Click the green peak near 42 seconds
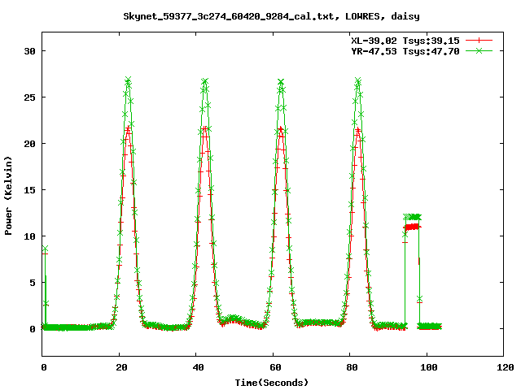 tap(204, 81)
